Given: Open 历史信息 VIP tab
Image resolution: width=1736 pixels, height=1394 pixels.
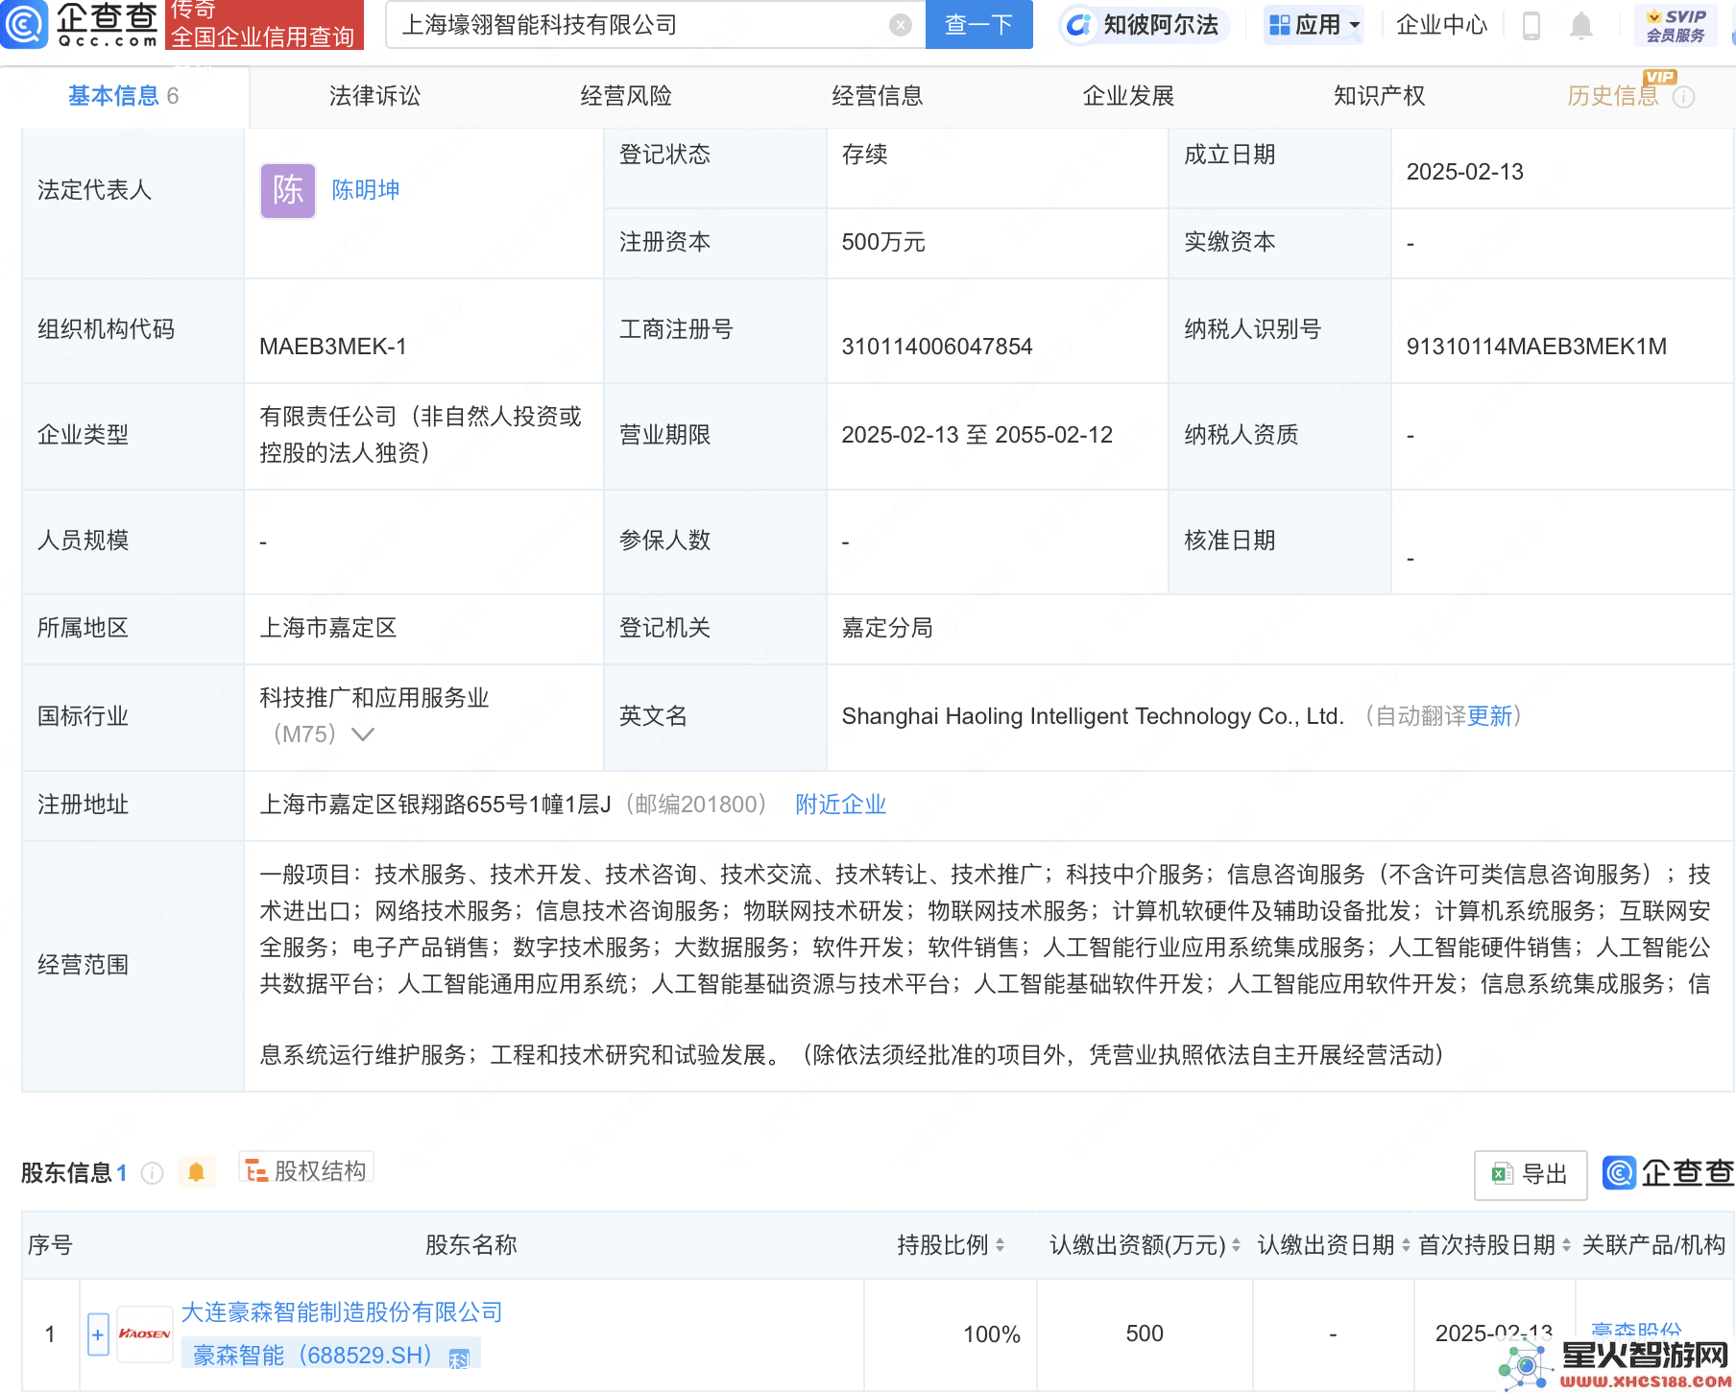Looking at the screenshot, I should coord(1613,96).
